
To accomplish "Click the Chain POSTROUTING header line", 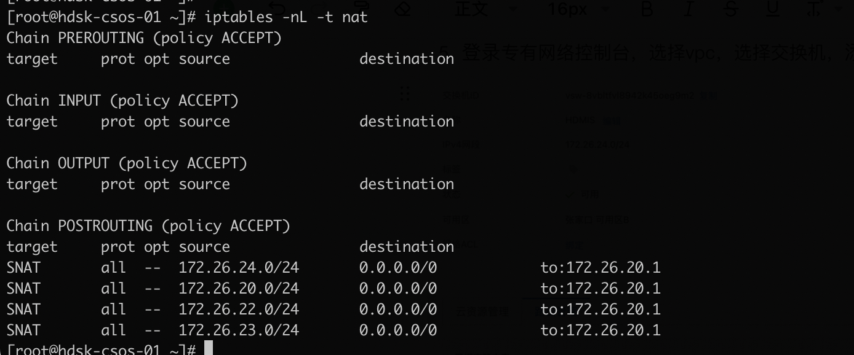I will (148, 225).
